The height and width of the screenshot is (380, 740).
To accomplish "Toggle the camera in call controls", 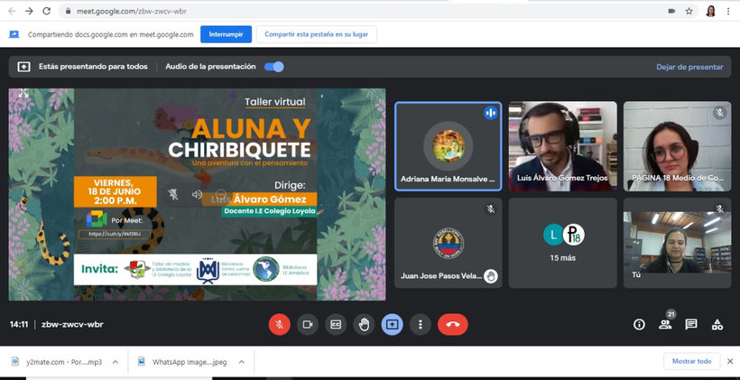I will (308, 324).
